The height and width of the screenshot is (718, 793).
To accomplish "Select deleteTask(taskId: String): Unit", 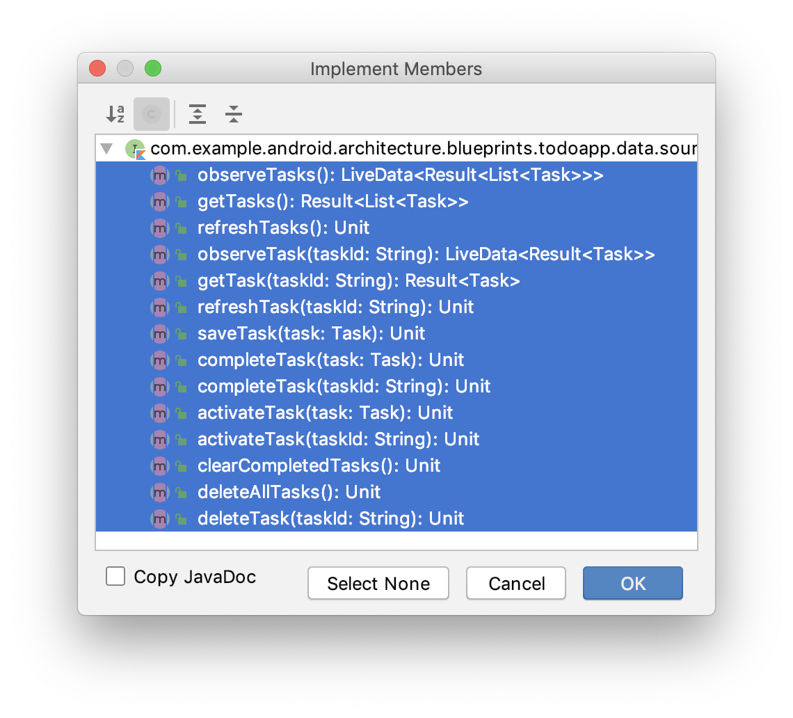I will 330,519.
